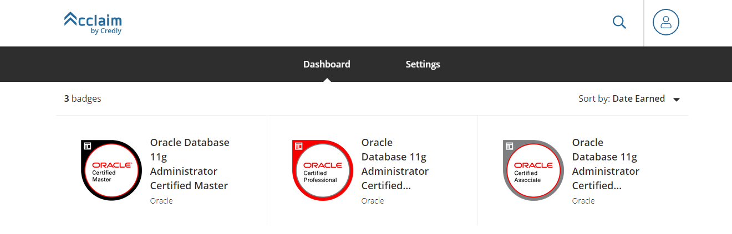Click the Acclaim by Credly logo
This screenshot has width=732, height=234.
click(x=93, y=23)
